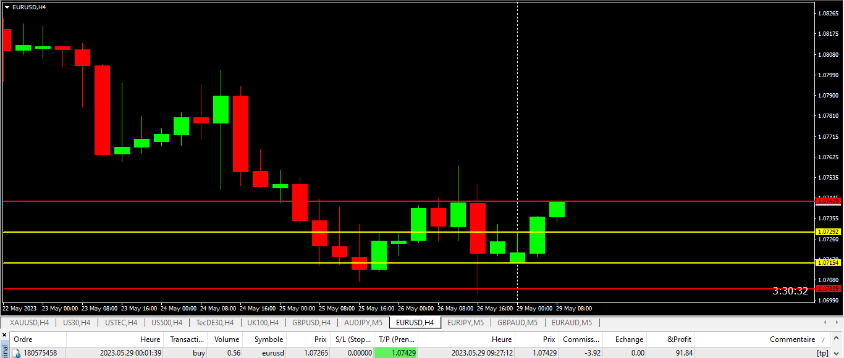
Task: Click the 3:30:32 candle countdown timer
Action: pyautogui.click(x=790, y=291)
